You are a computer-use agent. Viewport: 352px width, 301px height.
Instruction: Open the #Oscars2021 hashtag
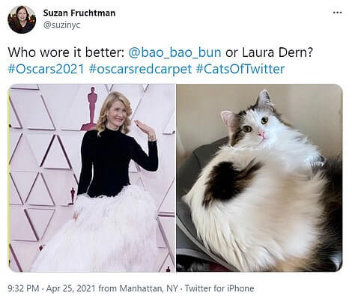coord(46,69)
